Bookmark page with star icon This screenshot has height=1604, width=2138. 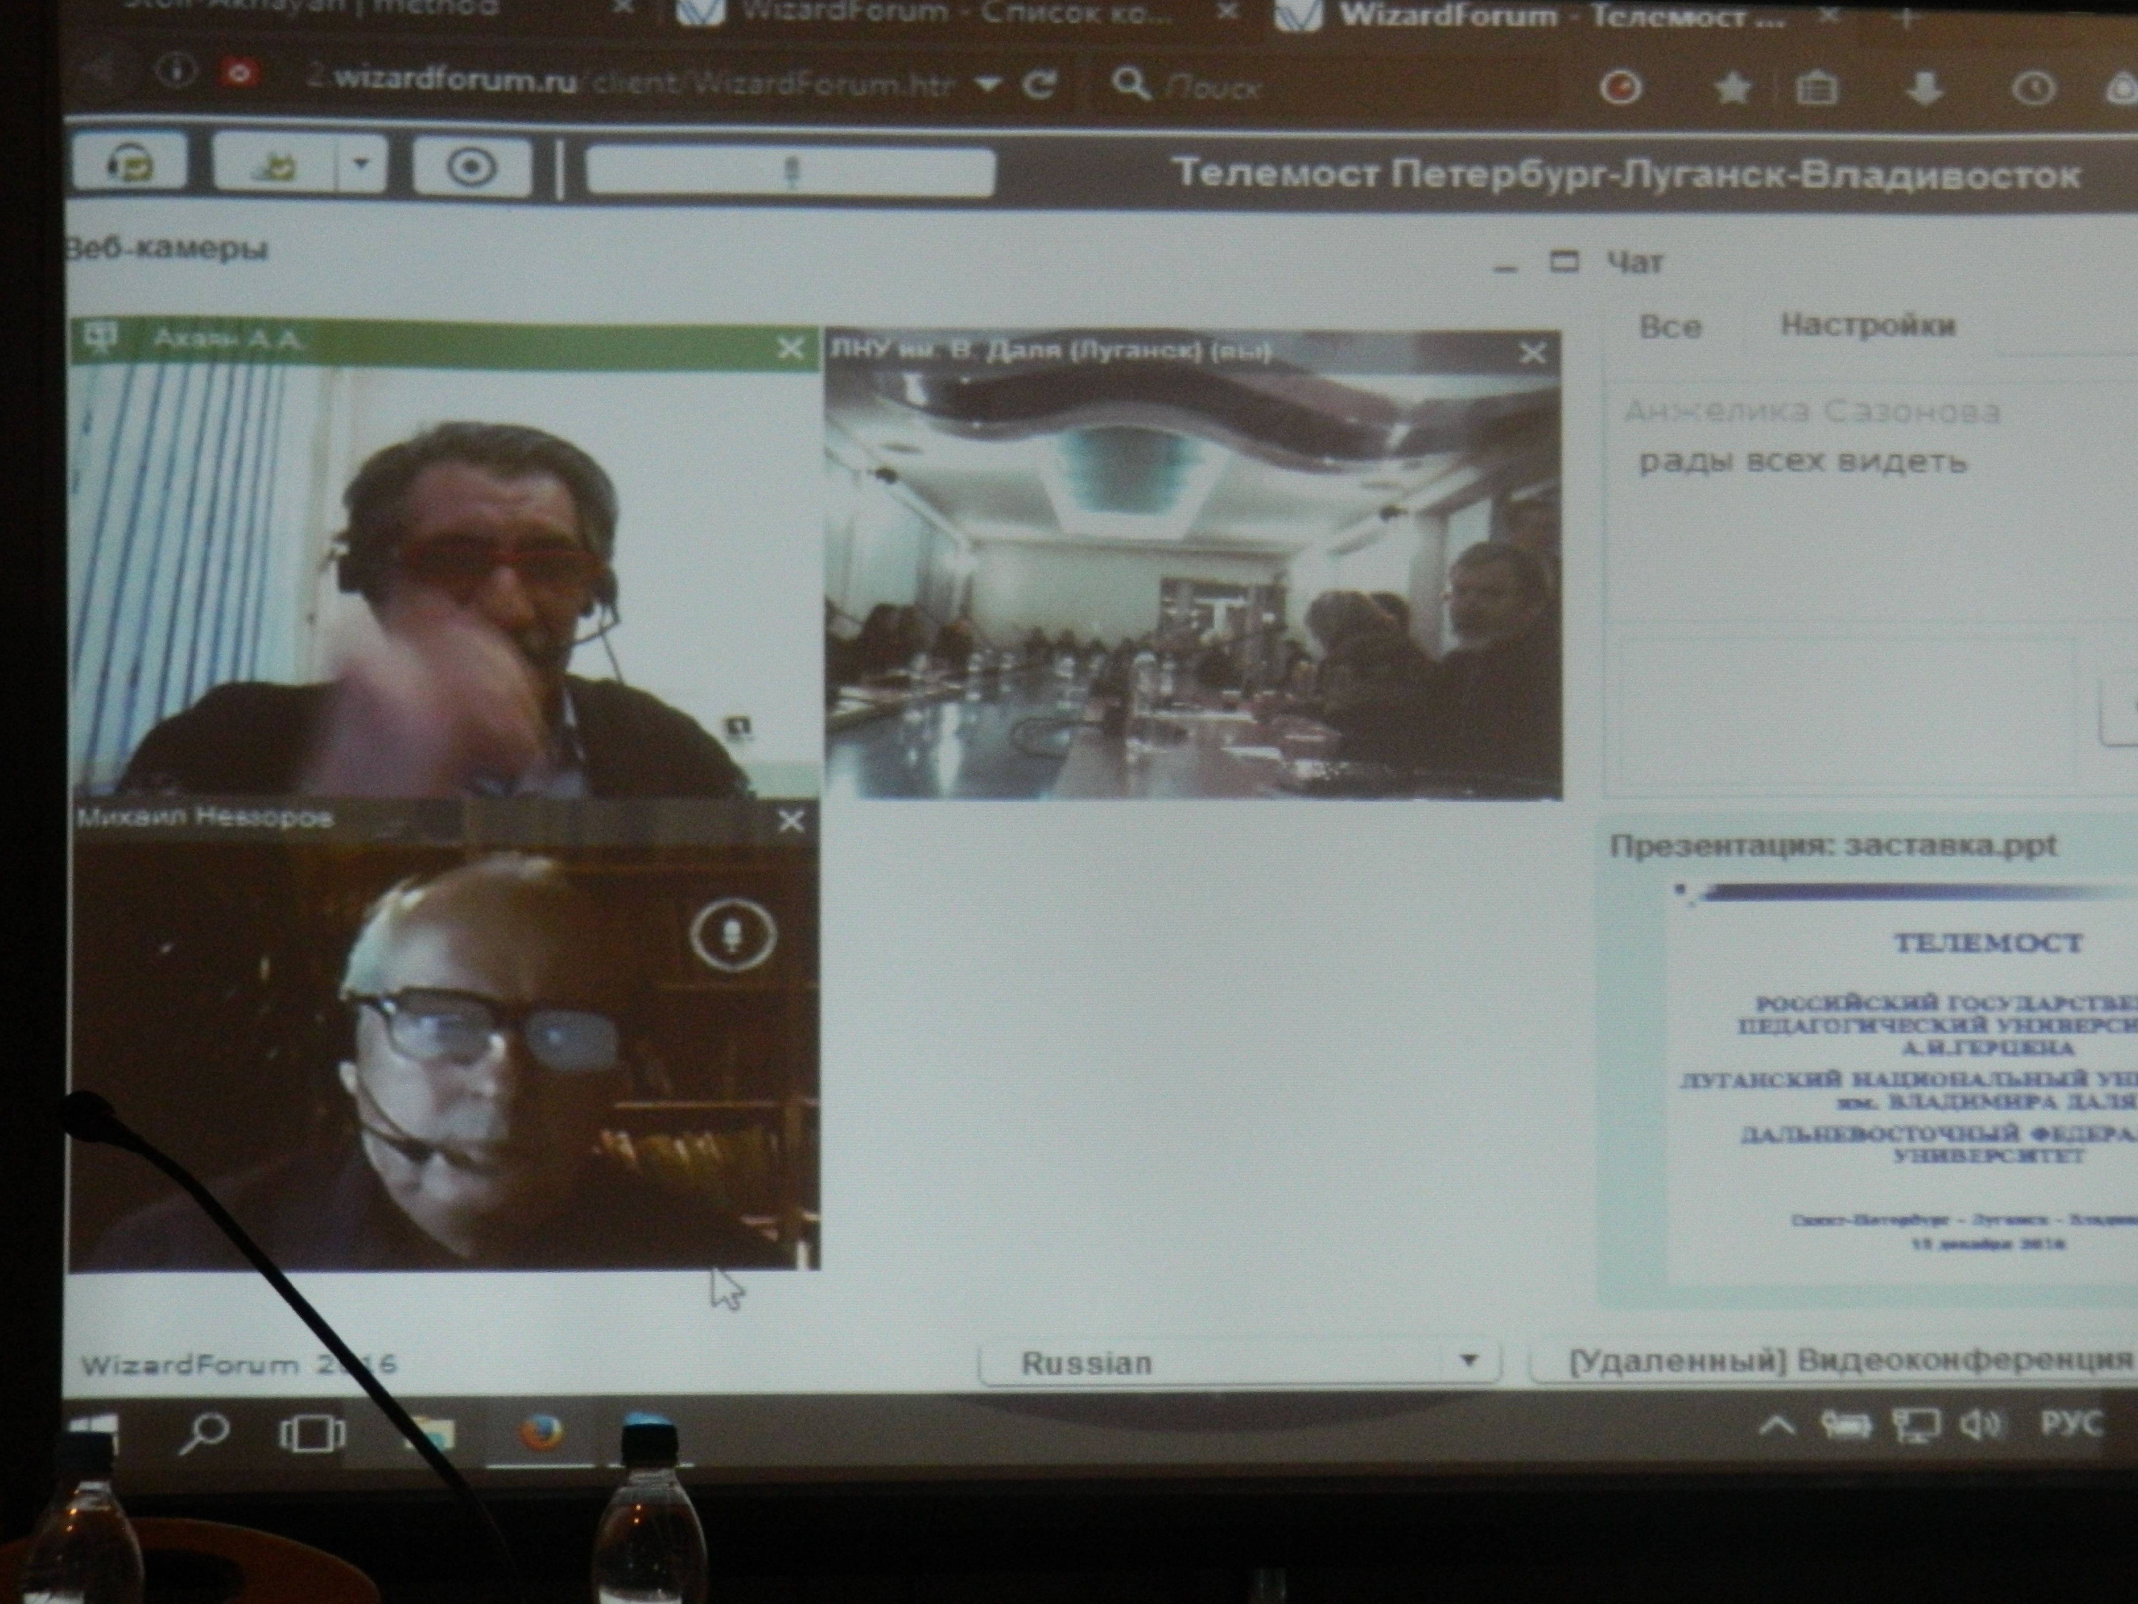click(x=1732, y=89)
